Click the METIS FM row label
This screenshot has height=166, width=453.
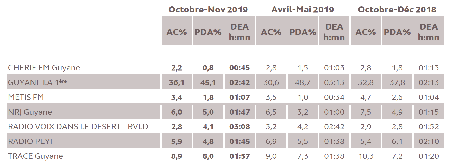tap(26, 97)
